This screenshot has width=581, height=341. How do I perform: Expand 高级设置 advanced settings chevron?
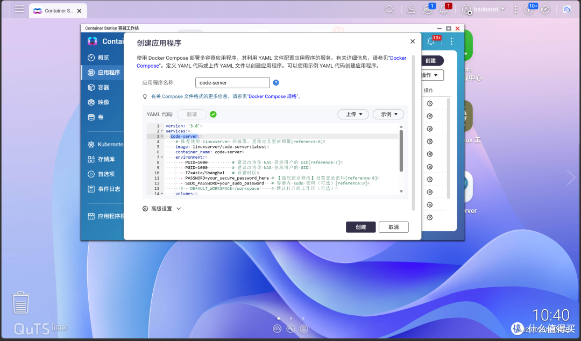179,209
